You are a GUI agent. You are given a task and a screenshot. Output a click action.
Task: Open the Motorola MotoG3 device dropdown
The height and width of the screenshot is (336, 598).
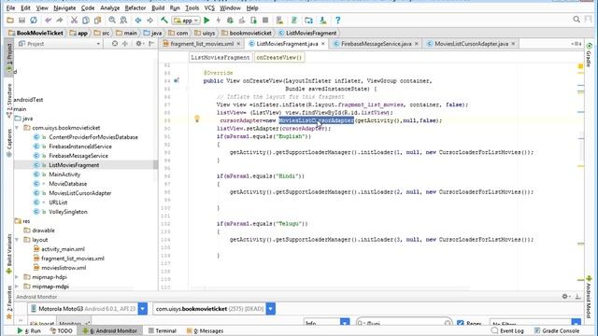pyautogui.click(x=143, y=309)
